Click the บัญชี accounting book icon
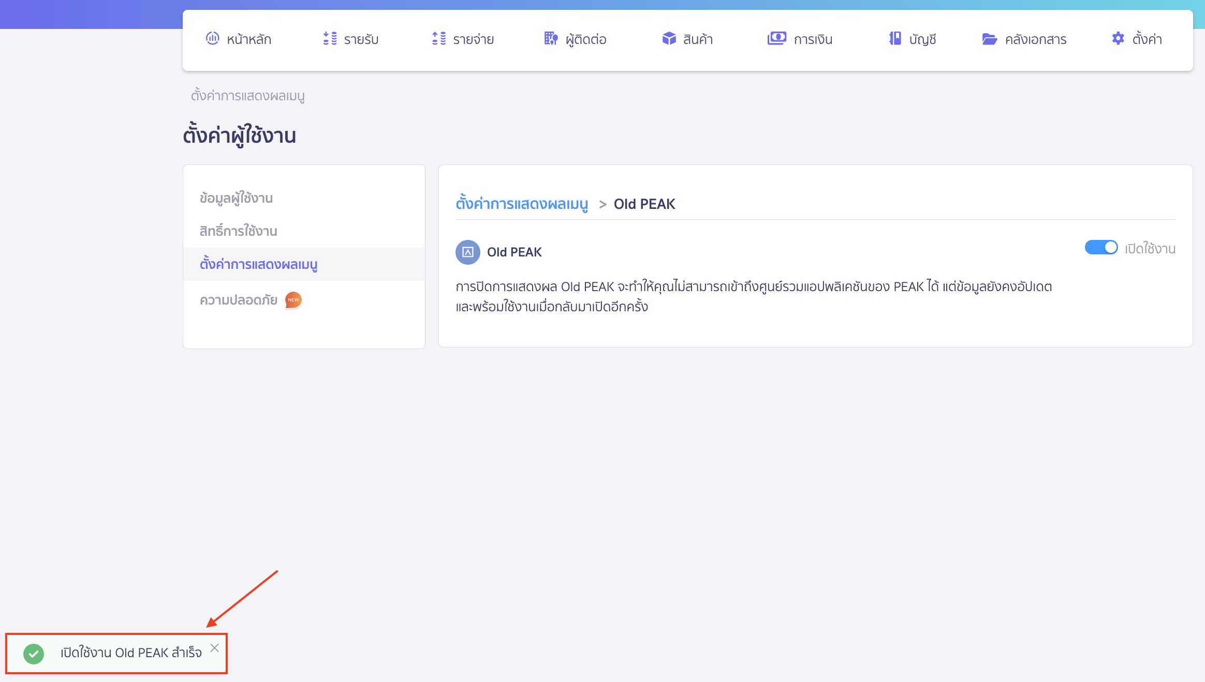 (895, 39)
